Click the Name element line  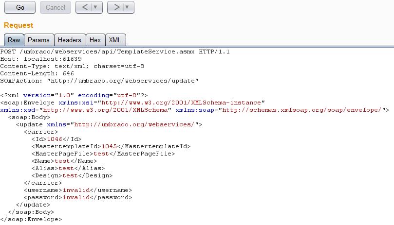64,161
